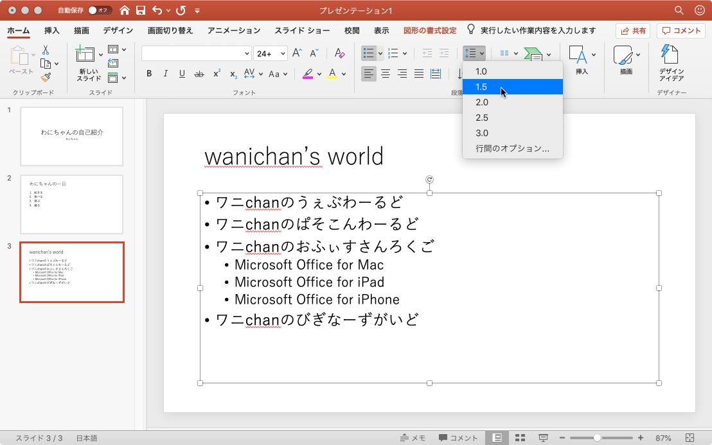Screen dimensions: 712x445
Task: Fit slide to window icon
Action: pyautogui.click(x=690, y=437)
